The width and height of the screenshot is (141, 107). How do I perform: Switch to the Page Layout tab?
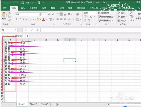(33, 8)
